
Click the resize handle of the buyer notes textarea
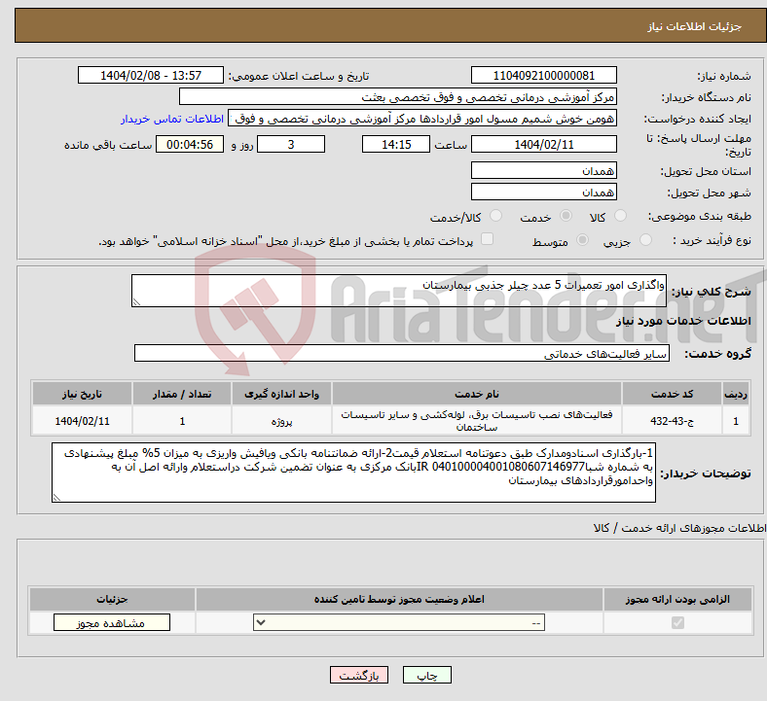[x=56, y=497]
